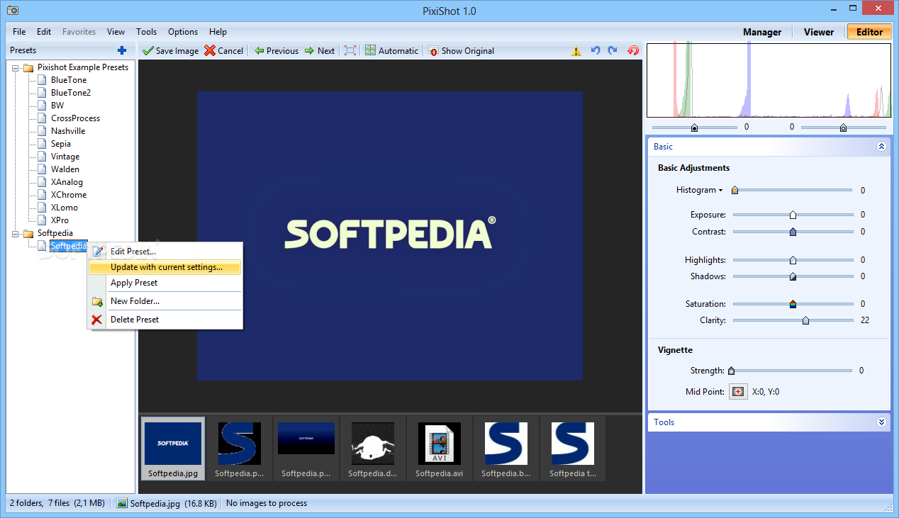Click the New Folder icon in context menu
The image size is (899, 518).
pyautogui.click(x=97, y=301)
